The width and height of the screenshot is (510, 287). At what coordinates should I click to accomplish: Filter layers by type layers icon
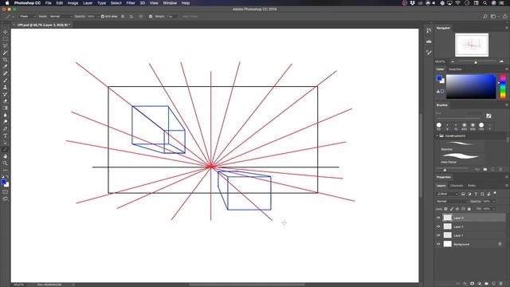pos(476,194)
